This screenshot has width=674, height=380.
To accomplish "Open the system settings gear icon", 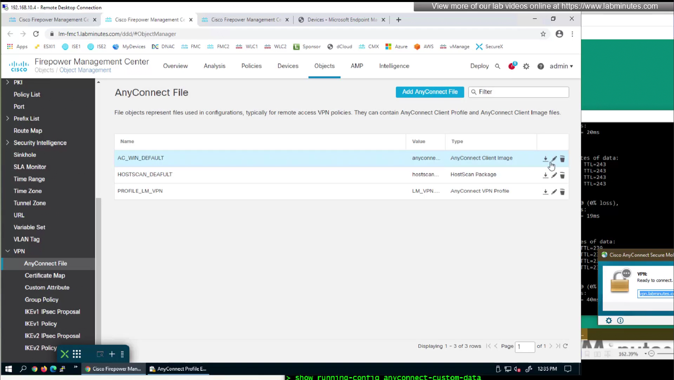I will click(526, 66).
